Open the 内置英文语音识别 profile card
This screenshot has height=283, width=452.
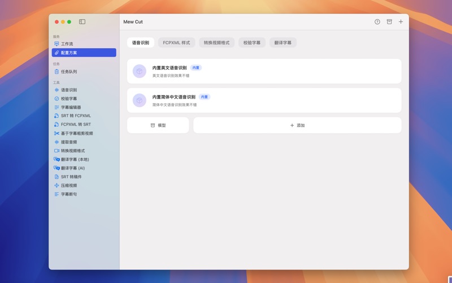pos(264,71)
